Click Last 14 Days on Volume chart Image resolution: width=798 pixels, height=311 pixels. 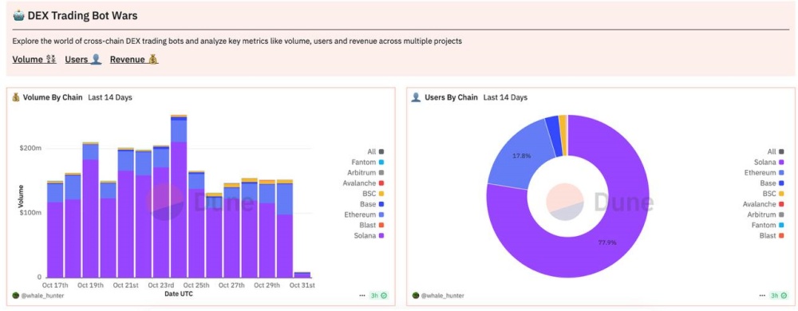click(110, 97)
